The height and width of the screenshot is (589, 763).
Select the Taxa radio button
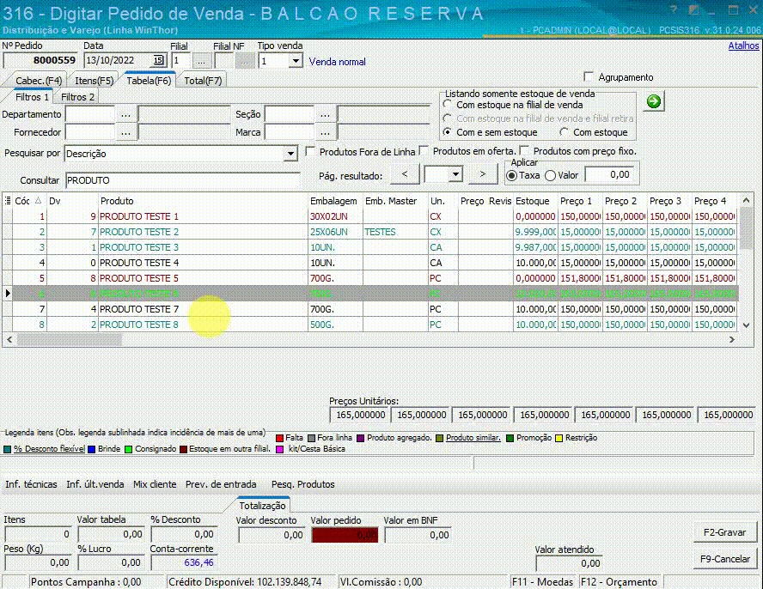pos(511,175)
